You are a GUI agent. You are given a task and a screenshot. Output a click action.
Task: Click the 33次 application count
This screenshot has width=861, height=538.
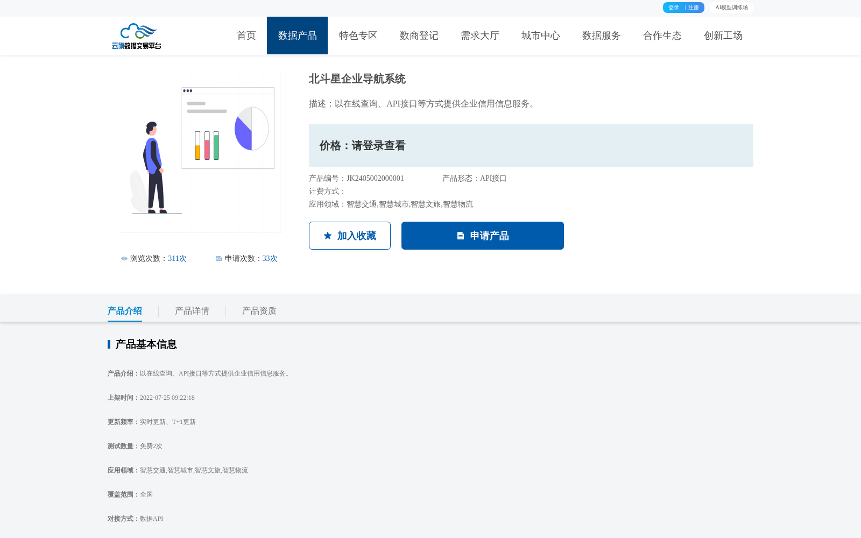[x=270, y=259]
